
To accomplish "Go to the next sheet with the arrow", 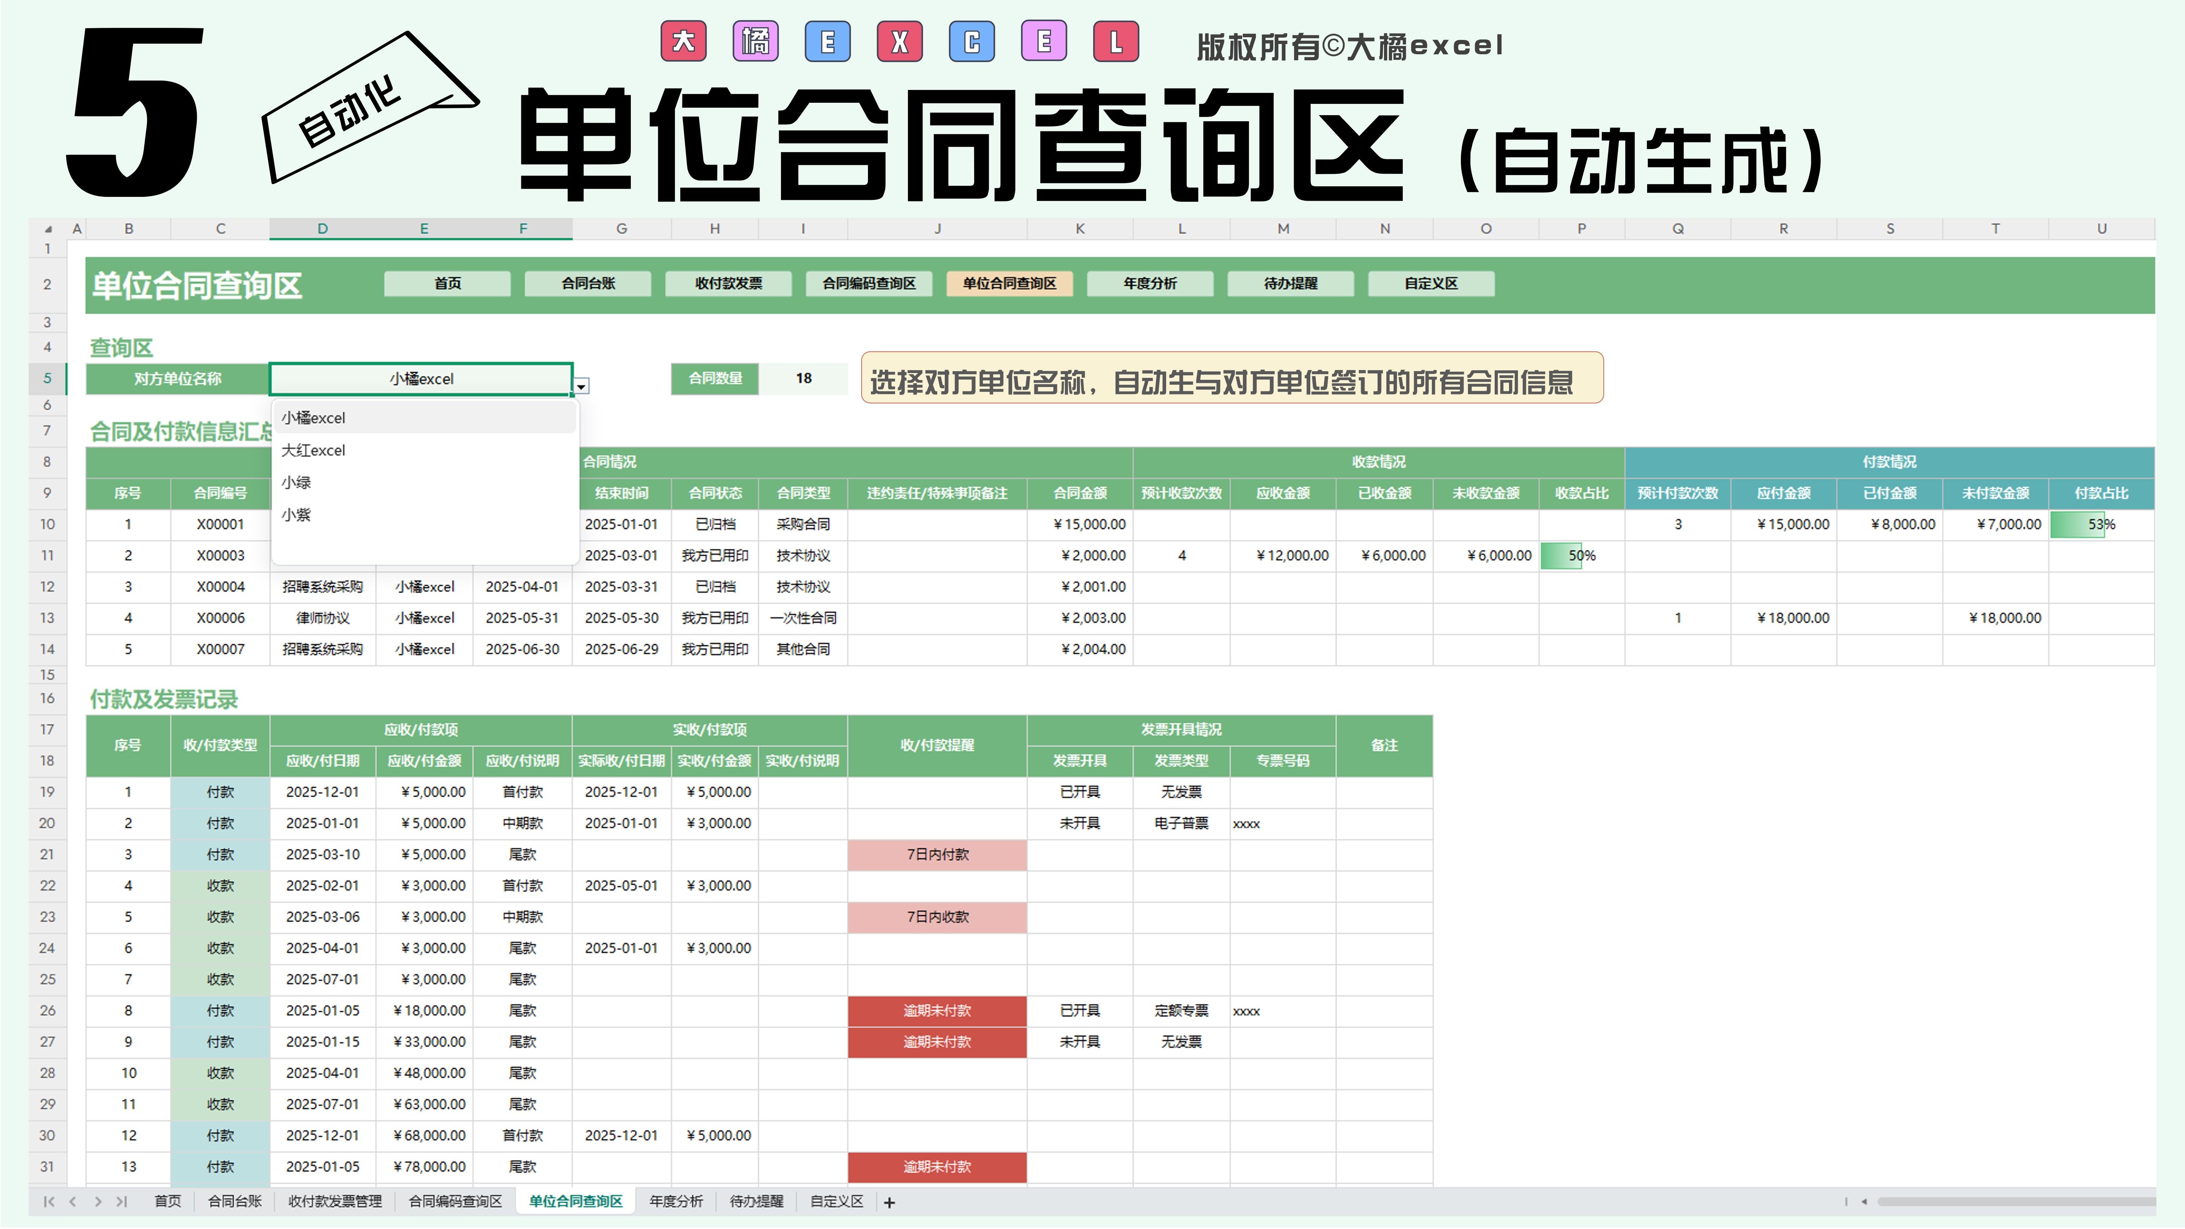I will [x=98, y=1201].
